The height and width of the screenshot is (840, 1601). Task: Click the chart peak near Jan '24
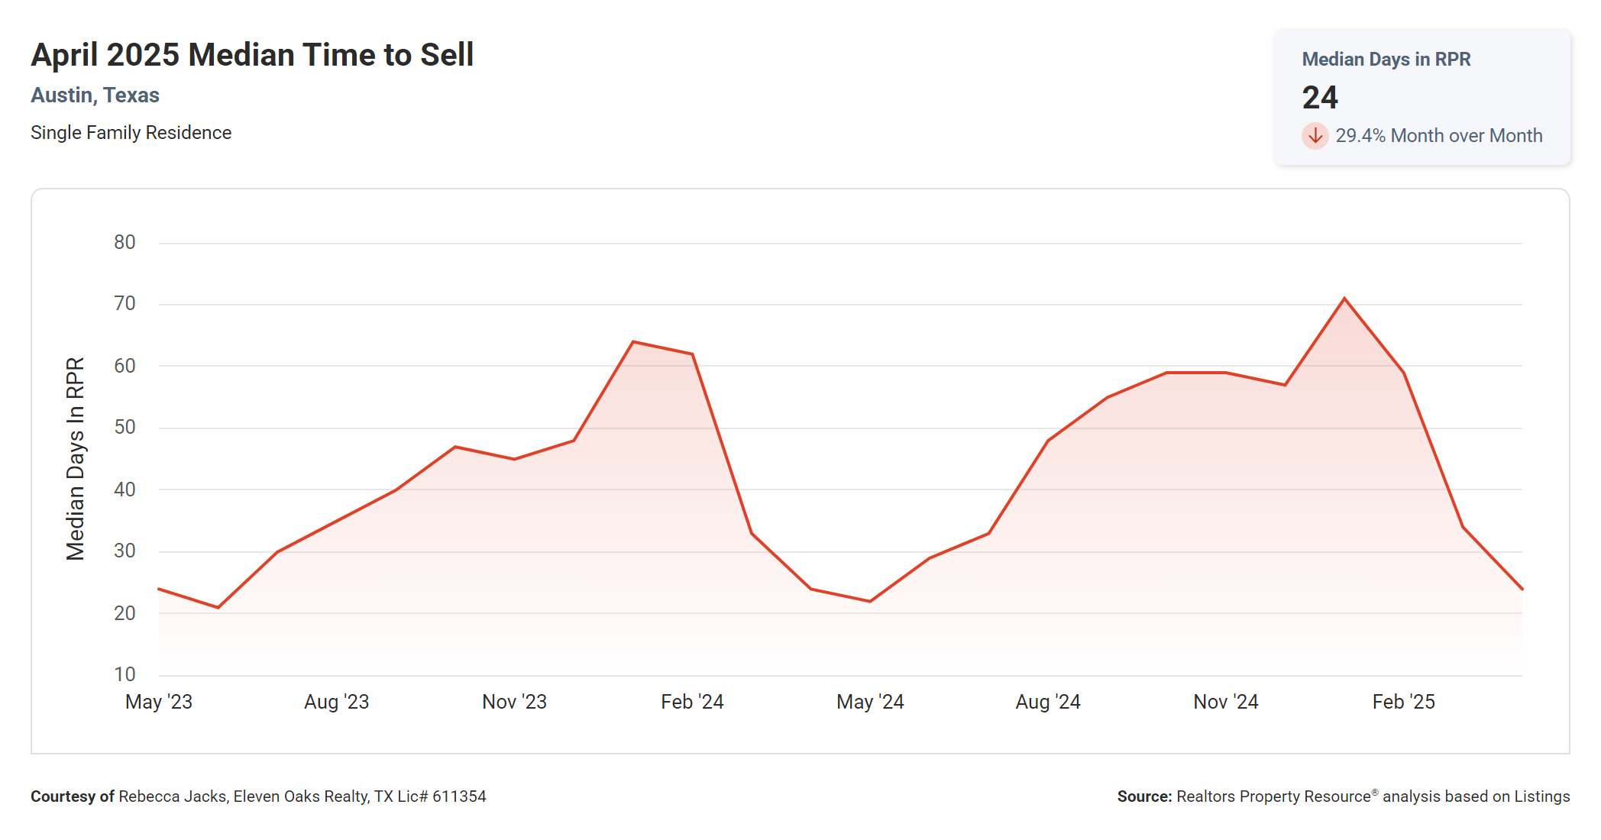tap(633, 342)
